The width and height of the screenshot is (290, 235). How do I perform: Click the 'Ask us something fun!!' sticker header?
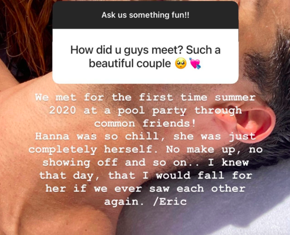point(145,15)
